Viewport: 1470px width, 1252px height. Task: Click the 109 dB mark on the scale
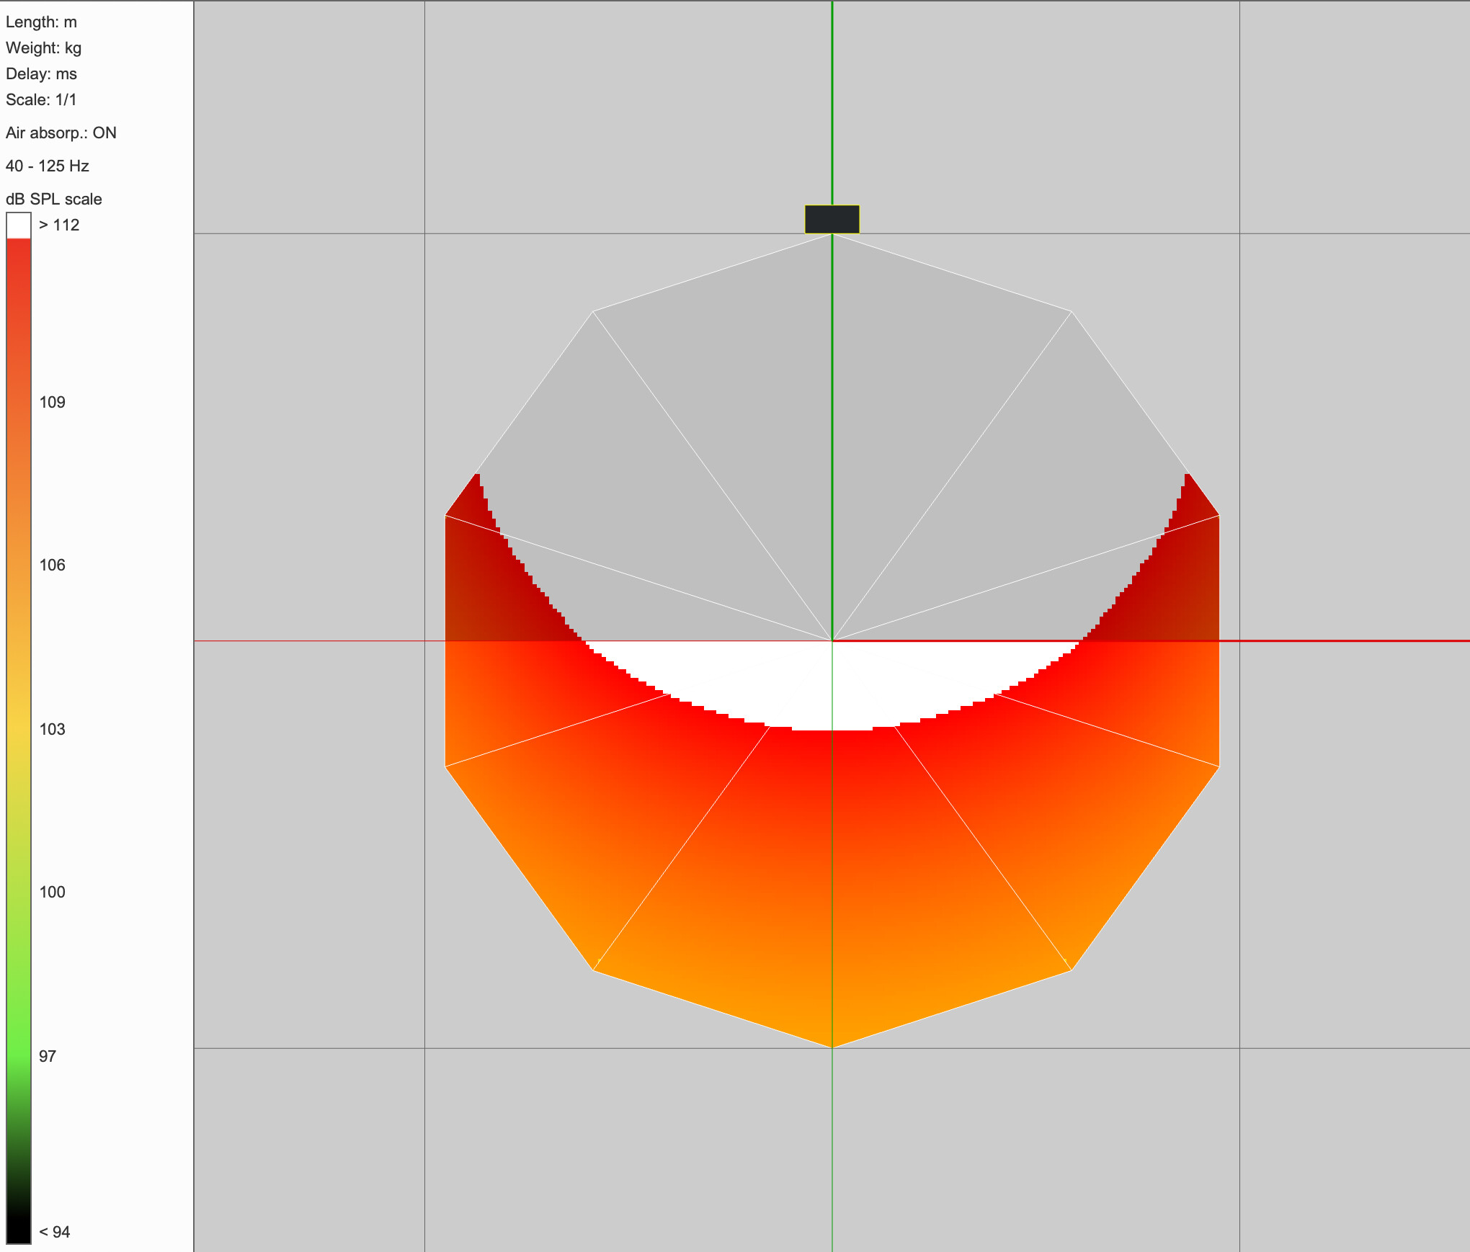pos(52,402)
